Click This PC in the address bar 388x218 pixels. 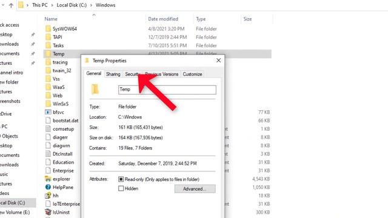click(40, 5)
